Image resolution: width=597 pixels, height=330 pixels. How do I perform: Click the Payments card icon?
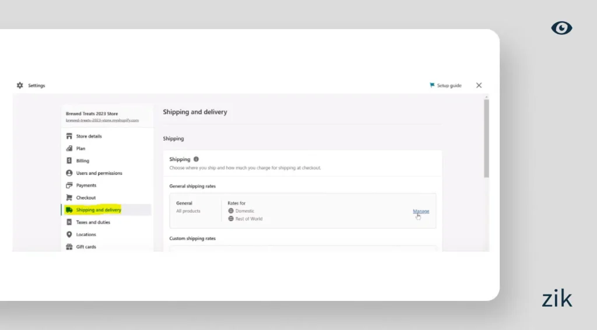[69, 185]
